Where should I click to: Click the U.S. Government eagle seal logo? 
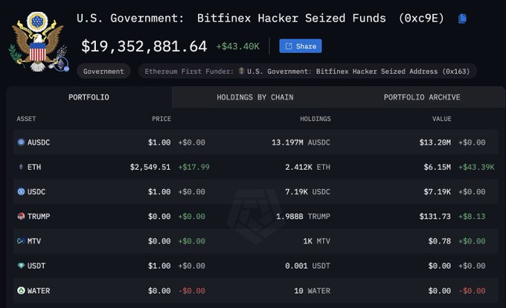point(38,42)
